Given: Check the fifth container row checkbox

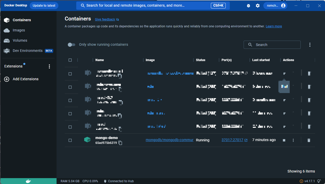Looking at the screenshot, I should [x=70, y=127].
